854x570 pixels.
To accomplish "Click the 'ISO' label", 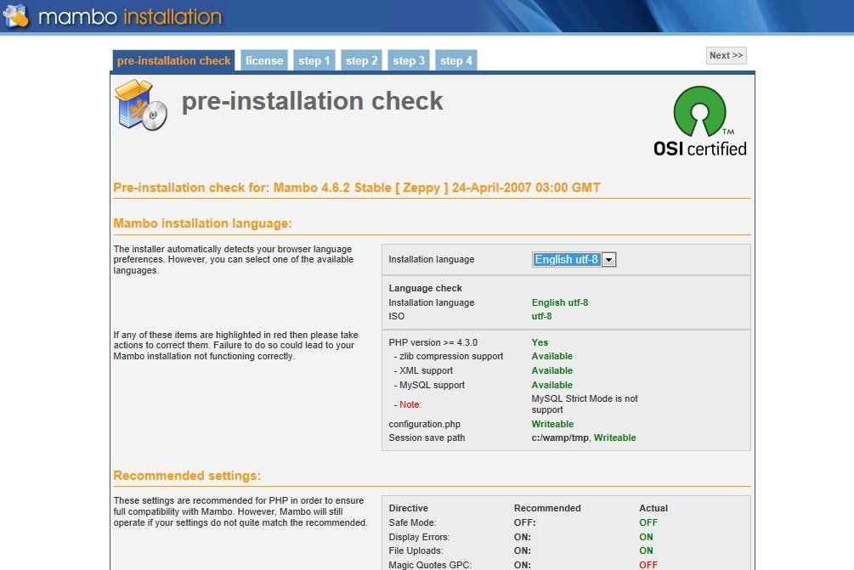I will [397, 316].
